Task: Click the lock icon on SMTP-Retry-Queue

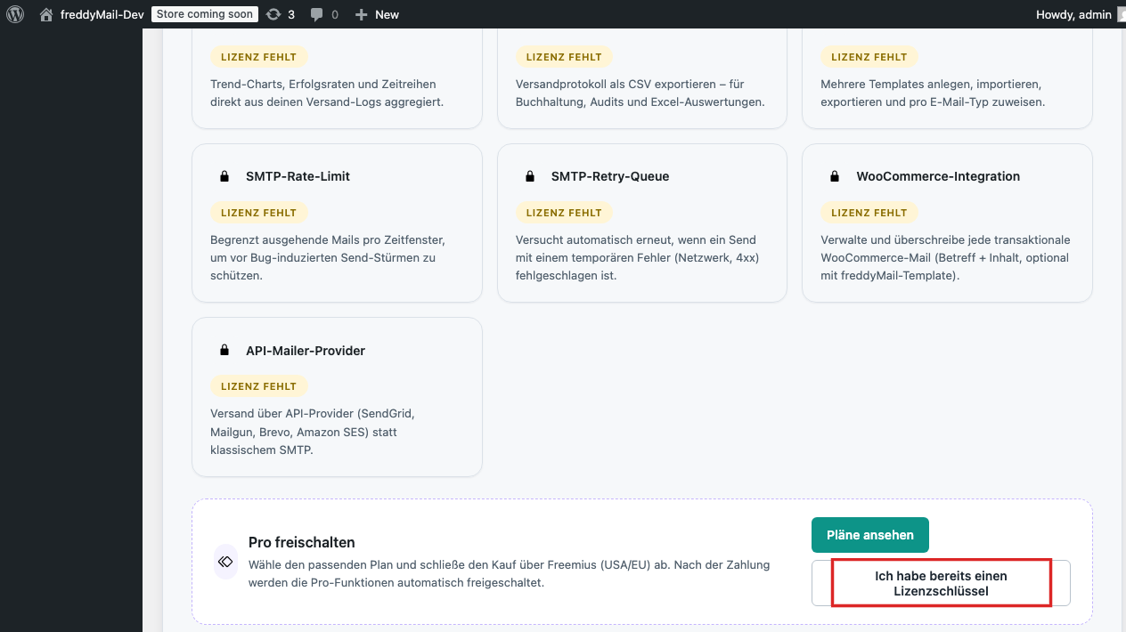Action: (x=530, y=176)
